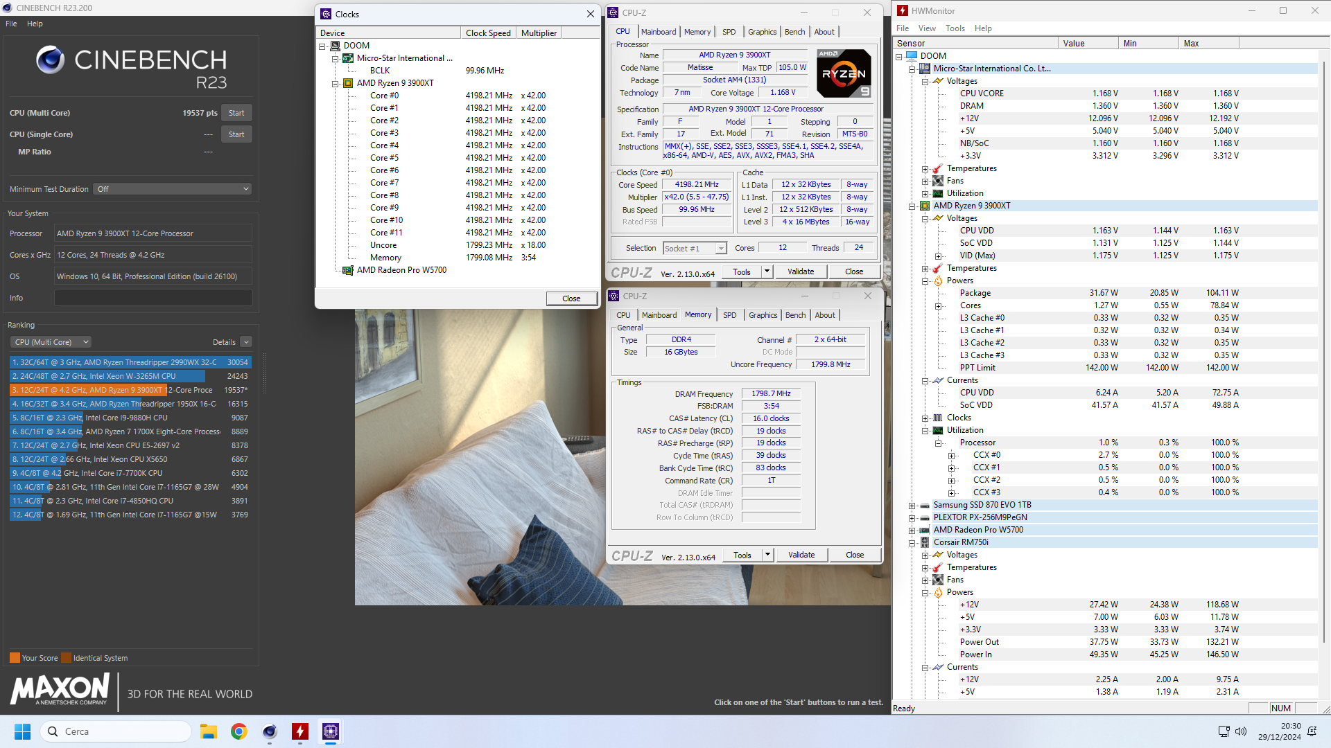Expand Samsung SSD 870 EVO 1TB node
Viewport: 1331px width, 748px height.
point(912,506)
